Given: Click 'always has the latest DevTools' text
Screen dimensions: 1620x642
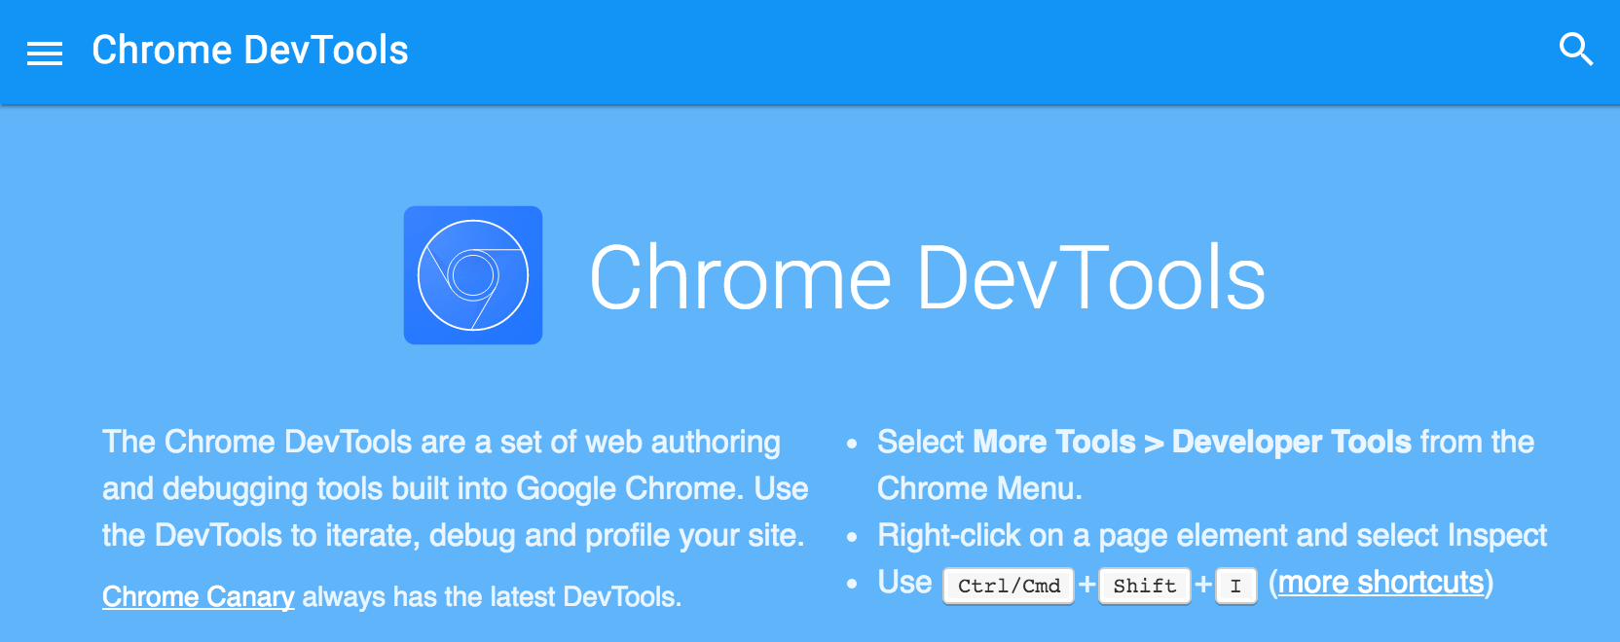Looking at the screenshot, I should click(492, 596).
